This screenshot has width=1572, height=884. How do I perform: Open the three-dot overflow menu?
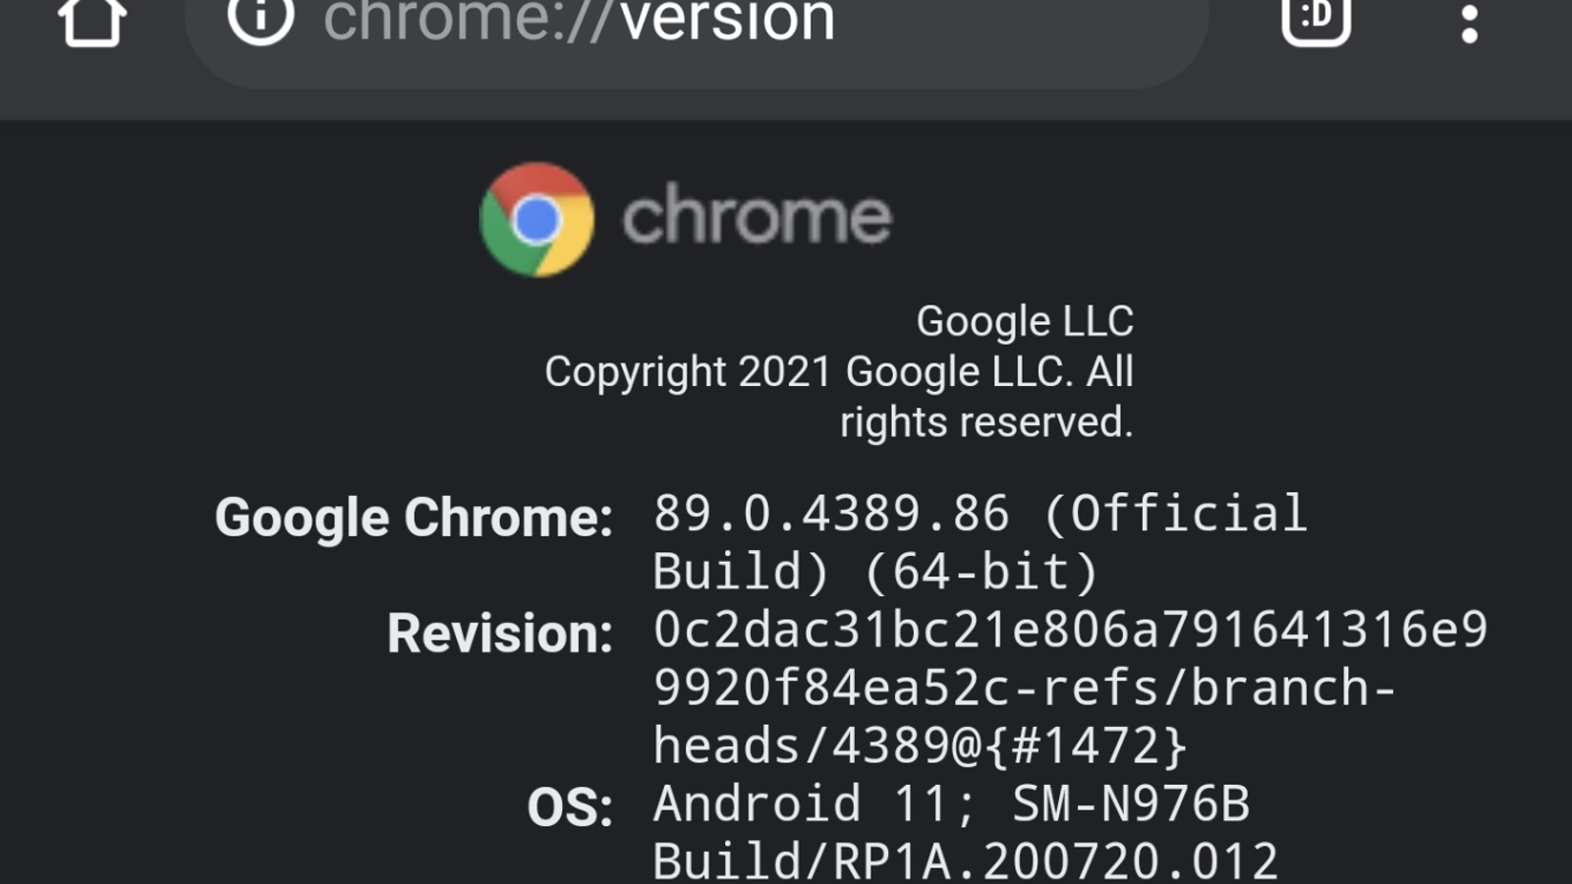1469,24
